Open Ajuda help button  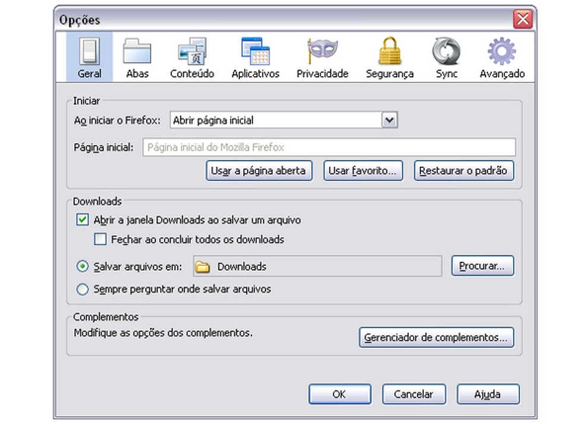click(x=488, y=394)
